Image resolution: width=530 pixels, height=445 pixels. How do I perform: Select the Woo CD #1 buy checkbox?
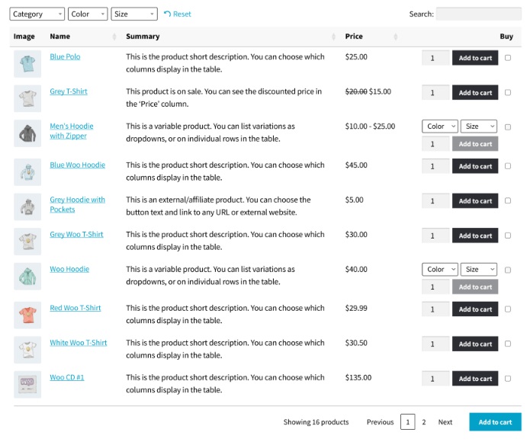[508, 379]
